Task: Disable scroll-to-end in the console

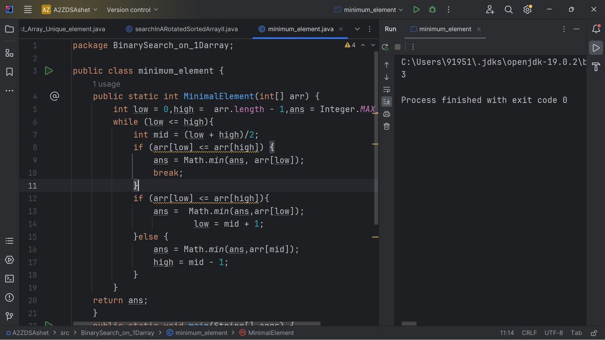Action: pos(386,101)
